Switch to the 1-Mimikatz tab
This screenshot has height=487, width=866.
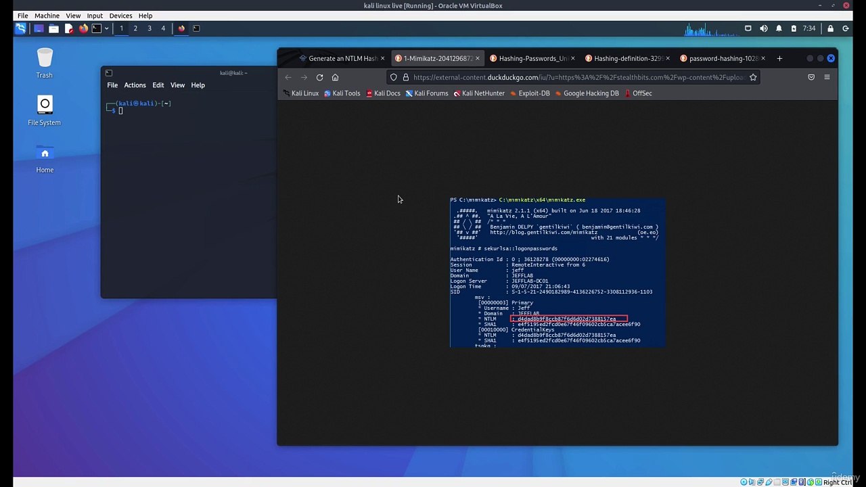(436, 58)
